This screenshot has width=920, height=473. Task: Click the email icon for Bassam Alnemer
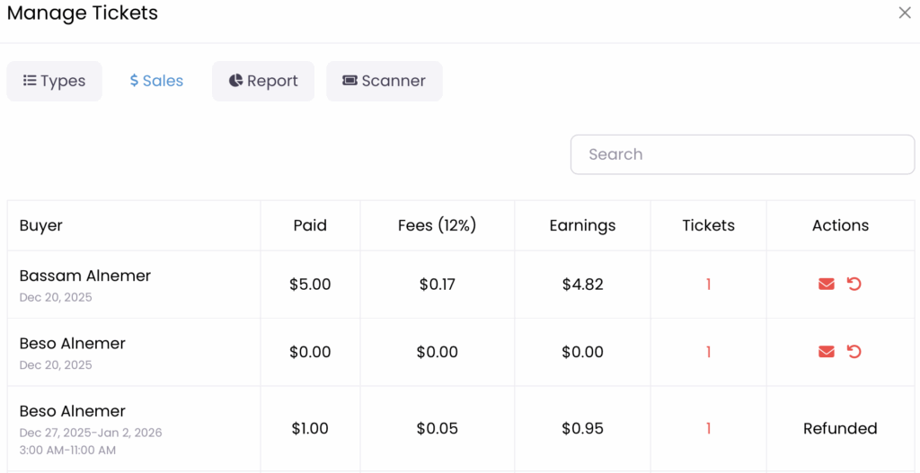pos(827,285)
